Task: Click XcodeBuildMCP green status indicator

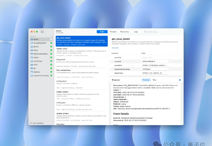Action: click(51, 43)
